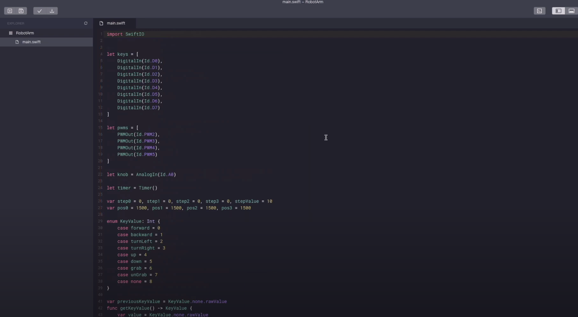Click the 'case up = 4' line
This screenshot has height=317, width=578.
click(132, 255)
